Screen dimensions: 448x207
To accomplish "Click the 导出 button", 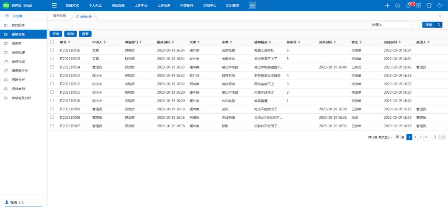I will (x=56, y=34).
